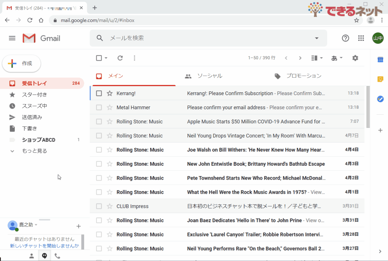Click the browser address bar URL

click(x=98, y=20)
